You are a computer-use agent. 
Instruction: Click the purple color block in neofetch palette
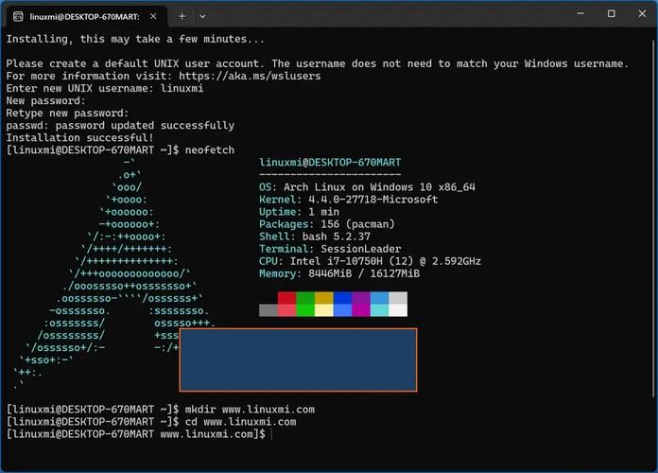361,298
